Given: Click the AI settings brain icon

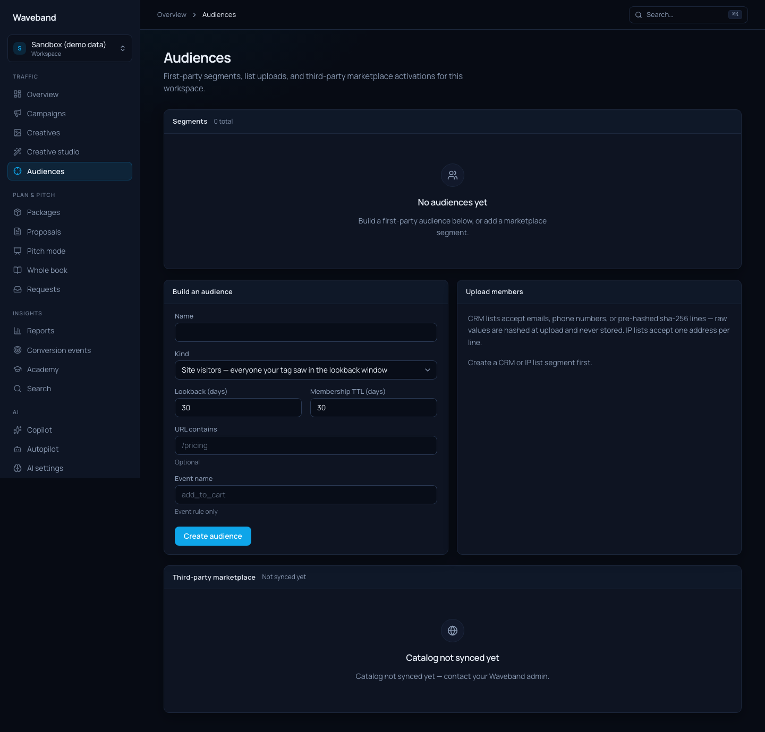Looking at the screenshot, I should (18, 468).
